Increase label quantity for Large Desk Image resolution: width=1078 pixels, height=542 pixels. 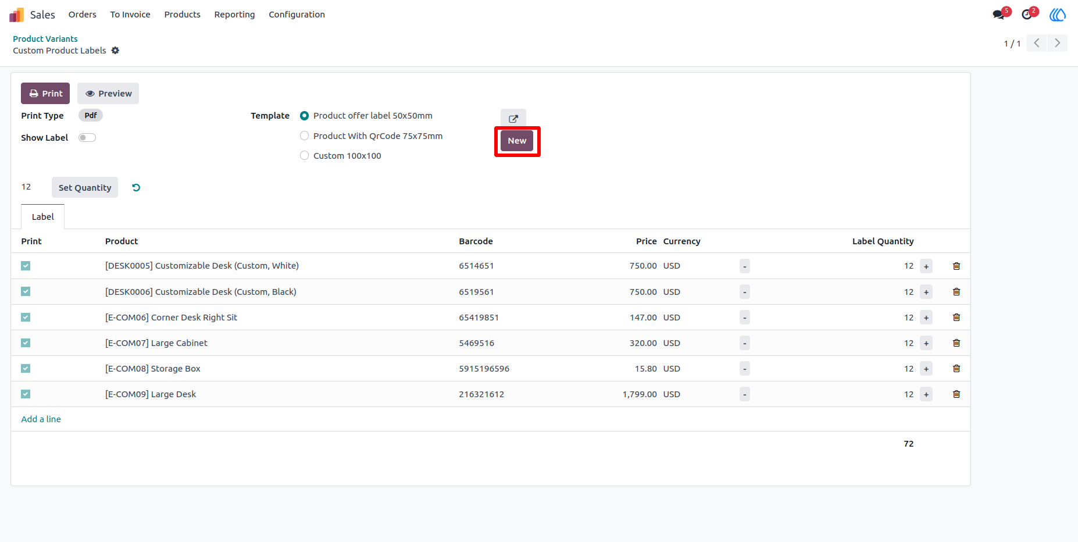[926, 394]
